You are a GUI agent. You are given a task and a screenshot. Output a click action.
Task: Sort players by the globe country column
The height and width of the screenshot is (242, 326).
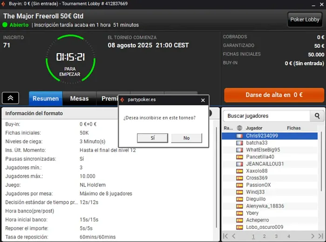coord(239,128)
